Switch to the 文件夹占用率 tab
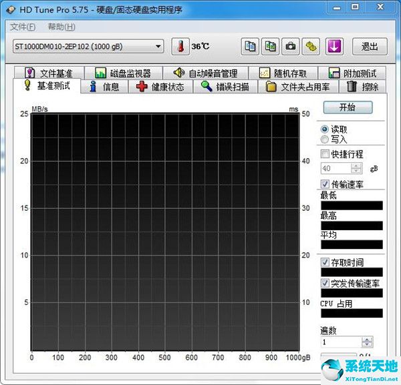 (298, 87)
